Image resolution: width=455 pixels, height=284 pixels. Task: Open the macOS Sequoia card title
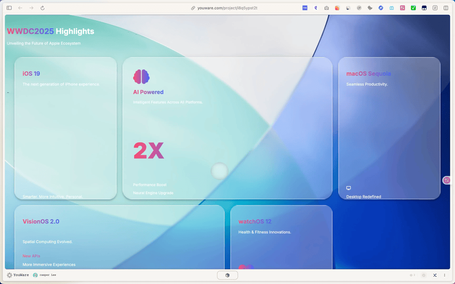369,74
